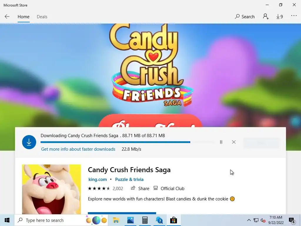301x226 pixels.
Task: Cancel the Candy Crush download
Action: click(x=234, y=142)
